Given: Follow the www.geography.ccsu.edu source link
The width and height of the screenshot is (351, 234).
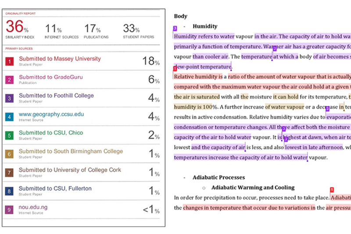Looking at the screenshot, I should pos(51,115).
